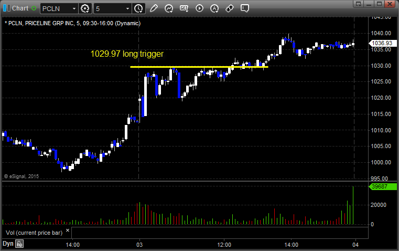Toggle the scale lock icon
Viewport: 399px width, 251px height.
[x=19, y=244]
